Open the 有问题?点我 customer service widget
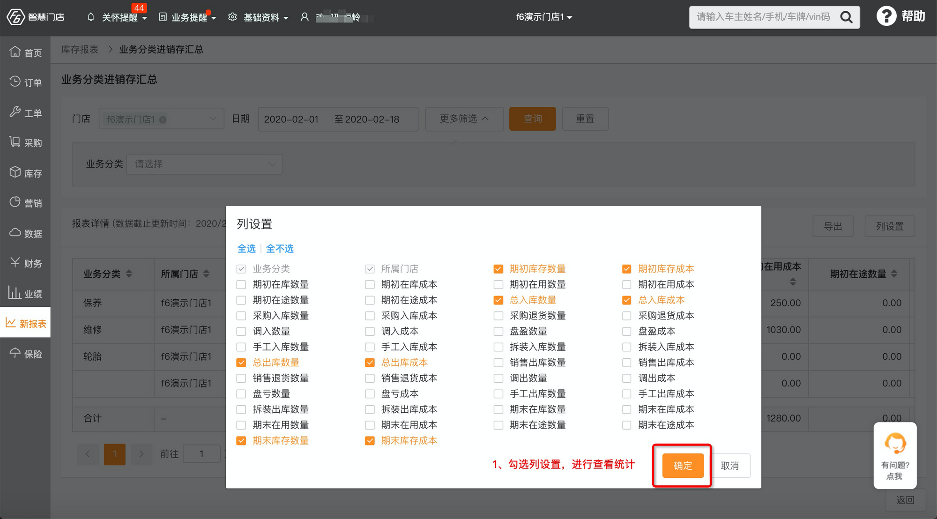Viewport: 937px width, 519px height. pyautogui.click(x=895, y=455)
